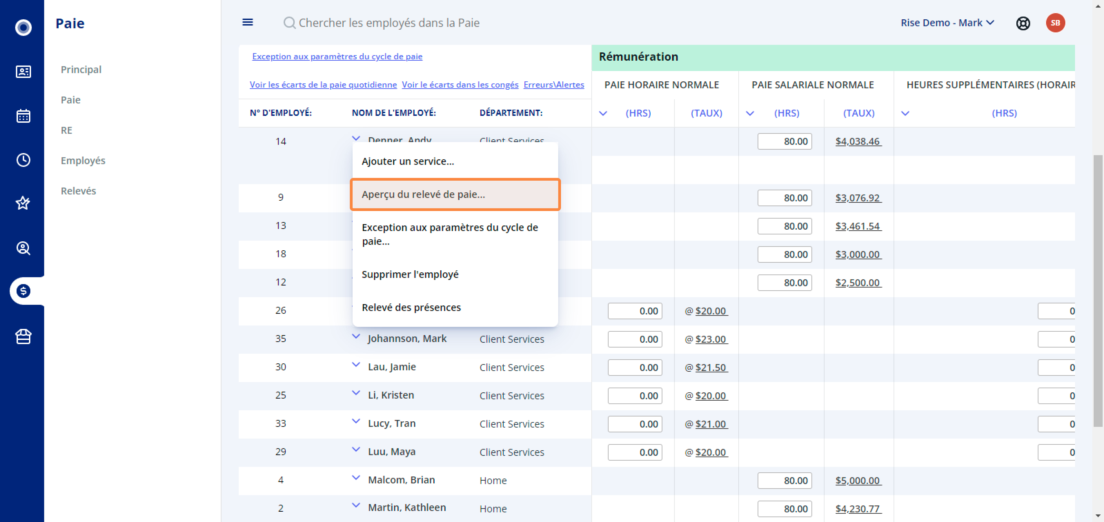1104x522 pixels.
Task: Open the Rise Demo - Mark account dropdown
Action: click(947, 23)
